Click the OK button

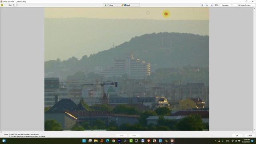click(x=237, y=136)
